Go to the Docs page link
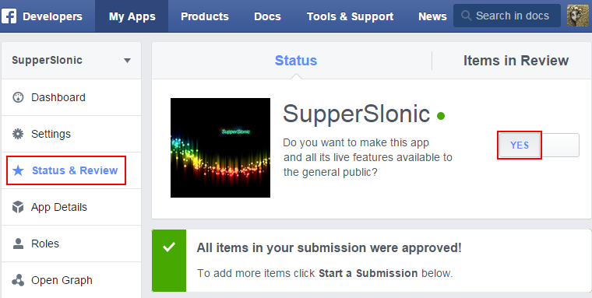This screenshot has width=592, height=298. (267, 16)
